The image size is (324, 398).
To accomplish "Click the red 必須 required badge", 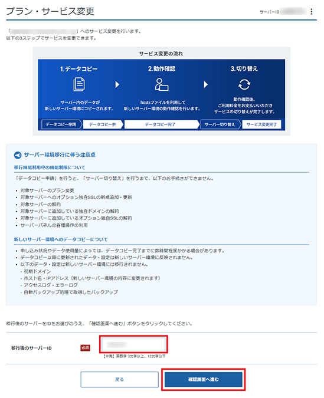I will (x=85, y=348).
